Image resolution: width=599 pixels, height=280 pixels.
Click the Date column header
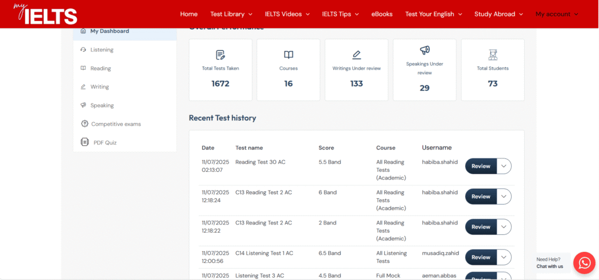coord(208,148)
